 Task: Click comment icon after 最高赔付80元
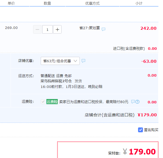click(x=133, y=102)
